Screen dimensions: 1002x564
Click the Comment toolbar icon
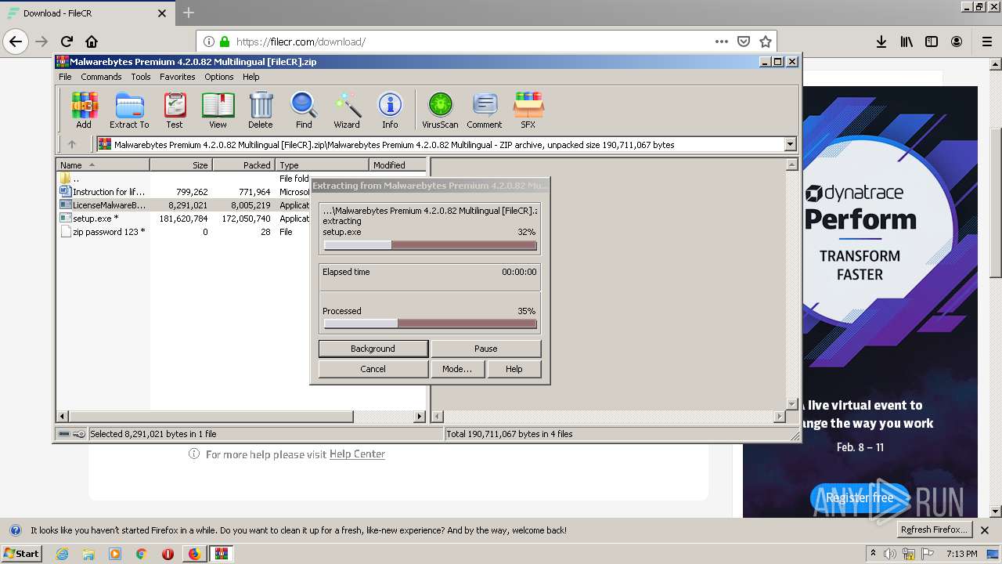click(485, 110)
